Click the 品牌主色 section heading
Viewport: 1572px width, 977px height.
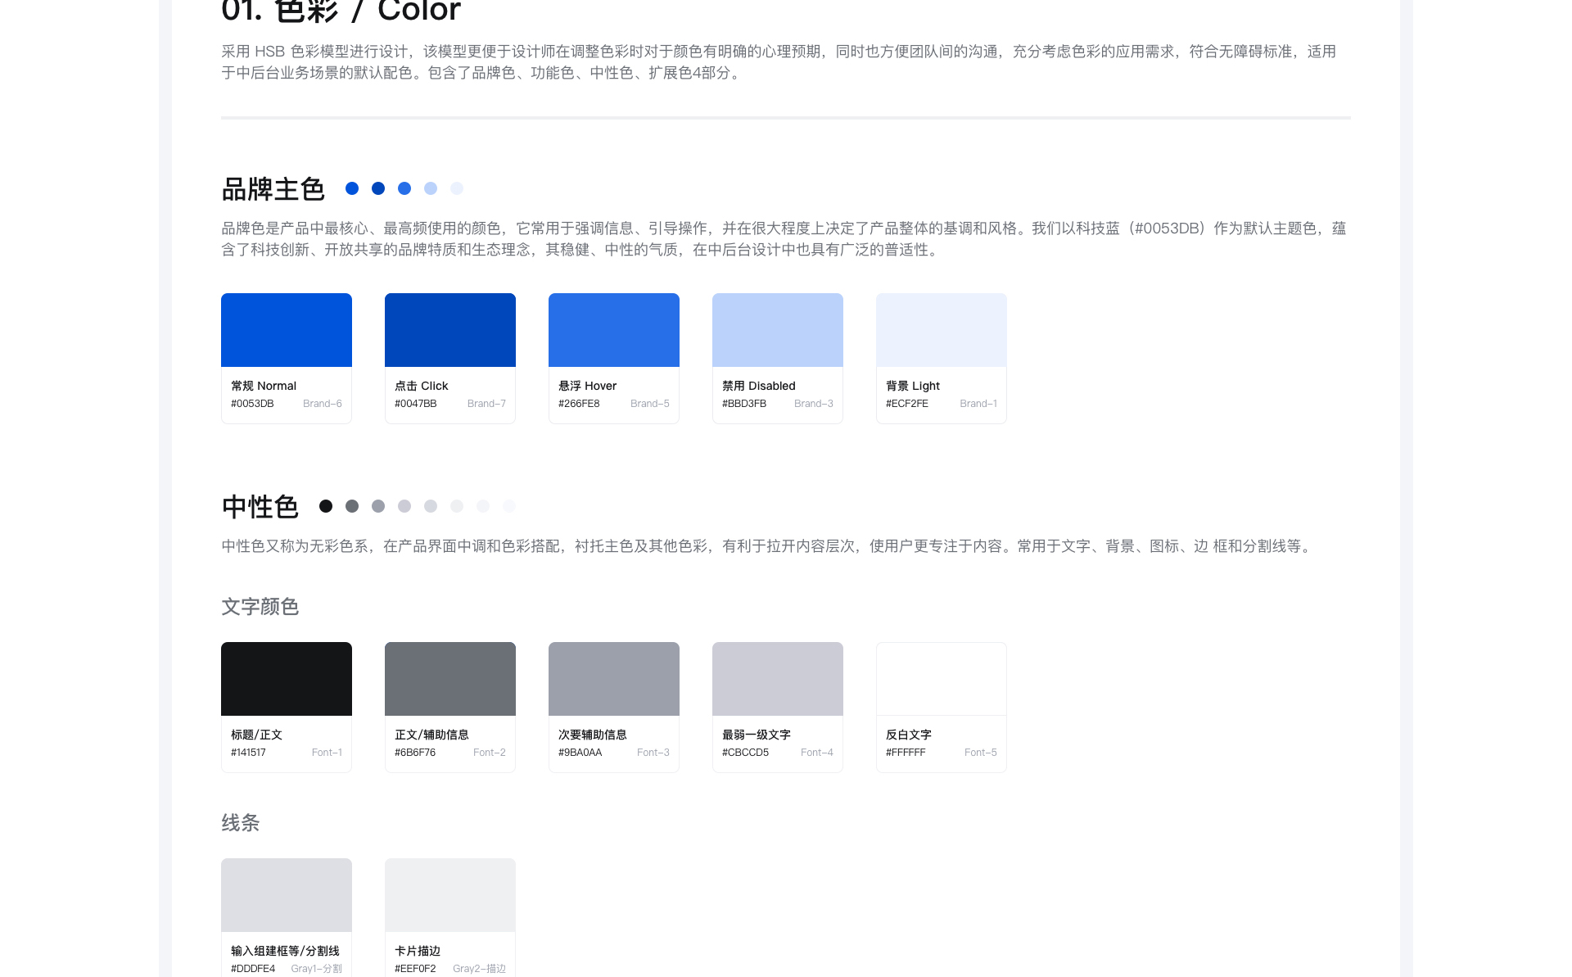[x=273, y=189]
